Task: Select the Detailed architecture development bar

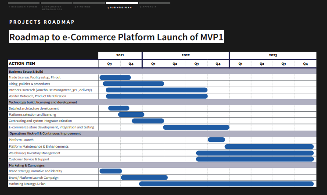Action: point(119,108)
